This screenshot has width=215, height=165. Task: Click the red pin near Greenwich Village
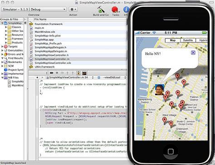click(x=171, y=124)
